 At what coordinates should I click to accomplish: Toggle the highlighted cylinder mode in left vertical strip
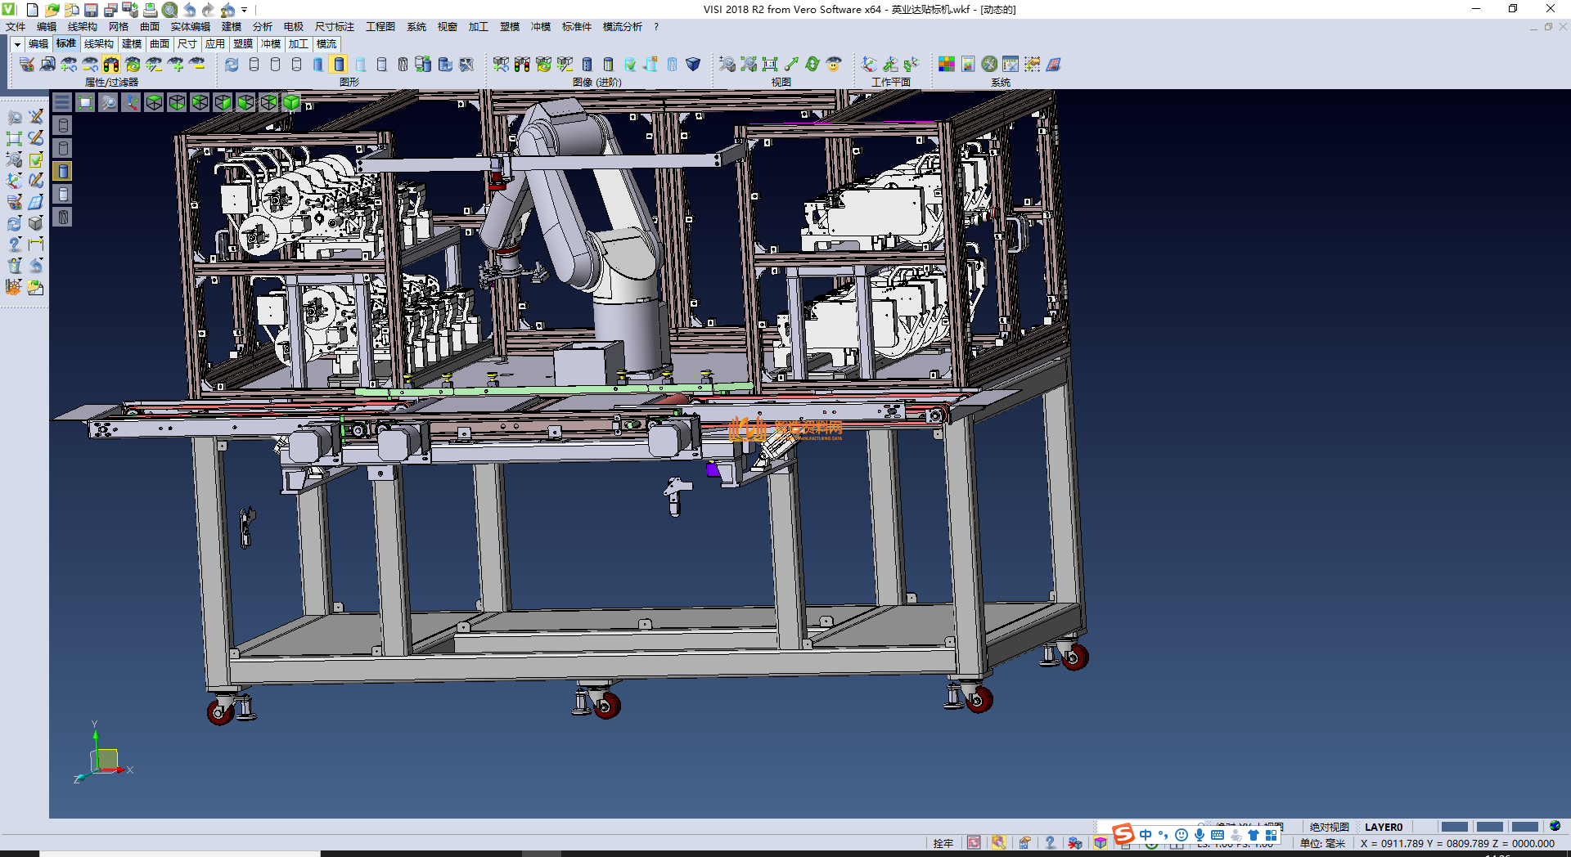63,171
